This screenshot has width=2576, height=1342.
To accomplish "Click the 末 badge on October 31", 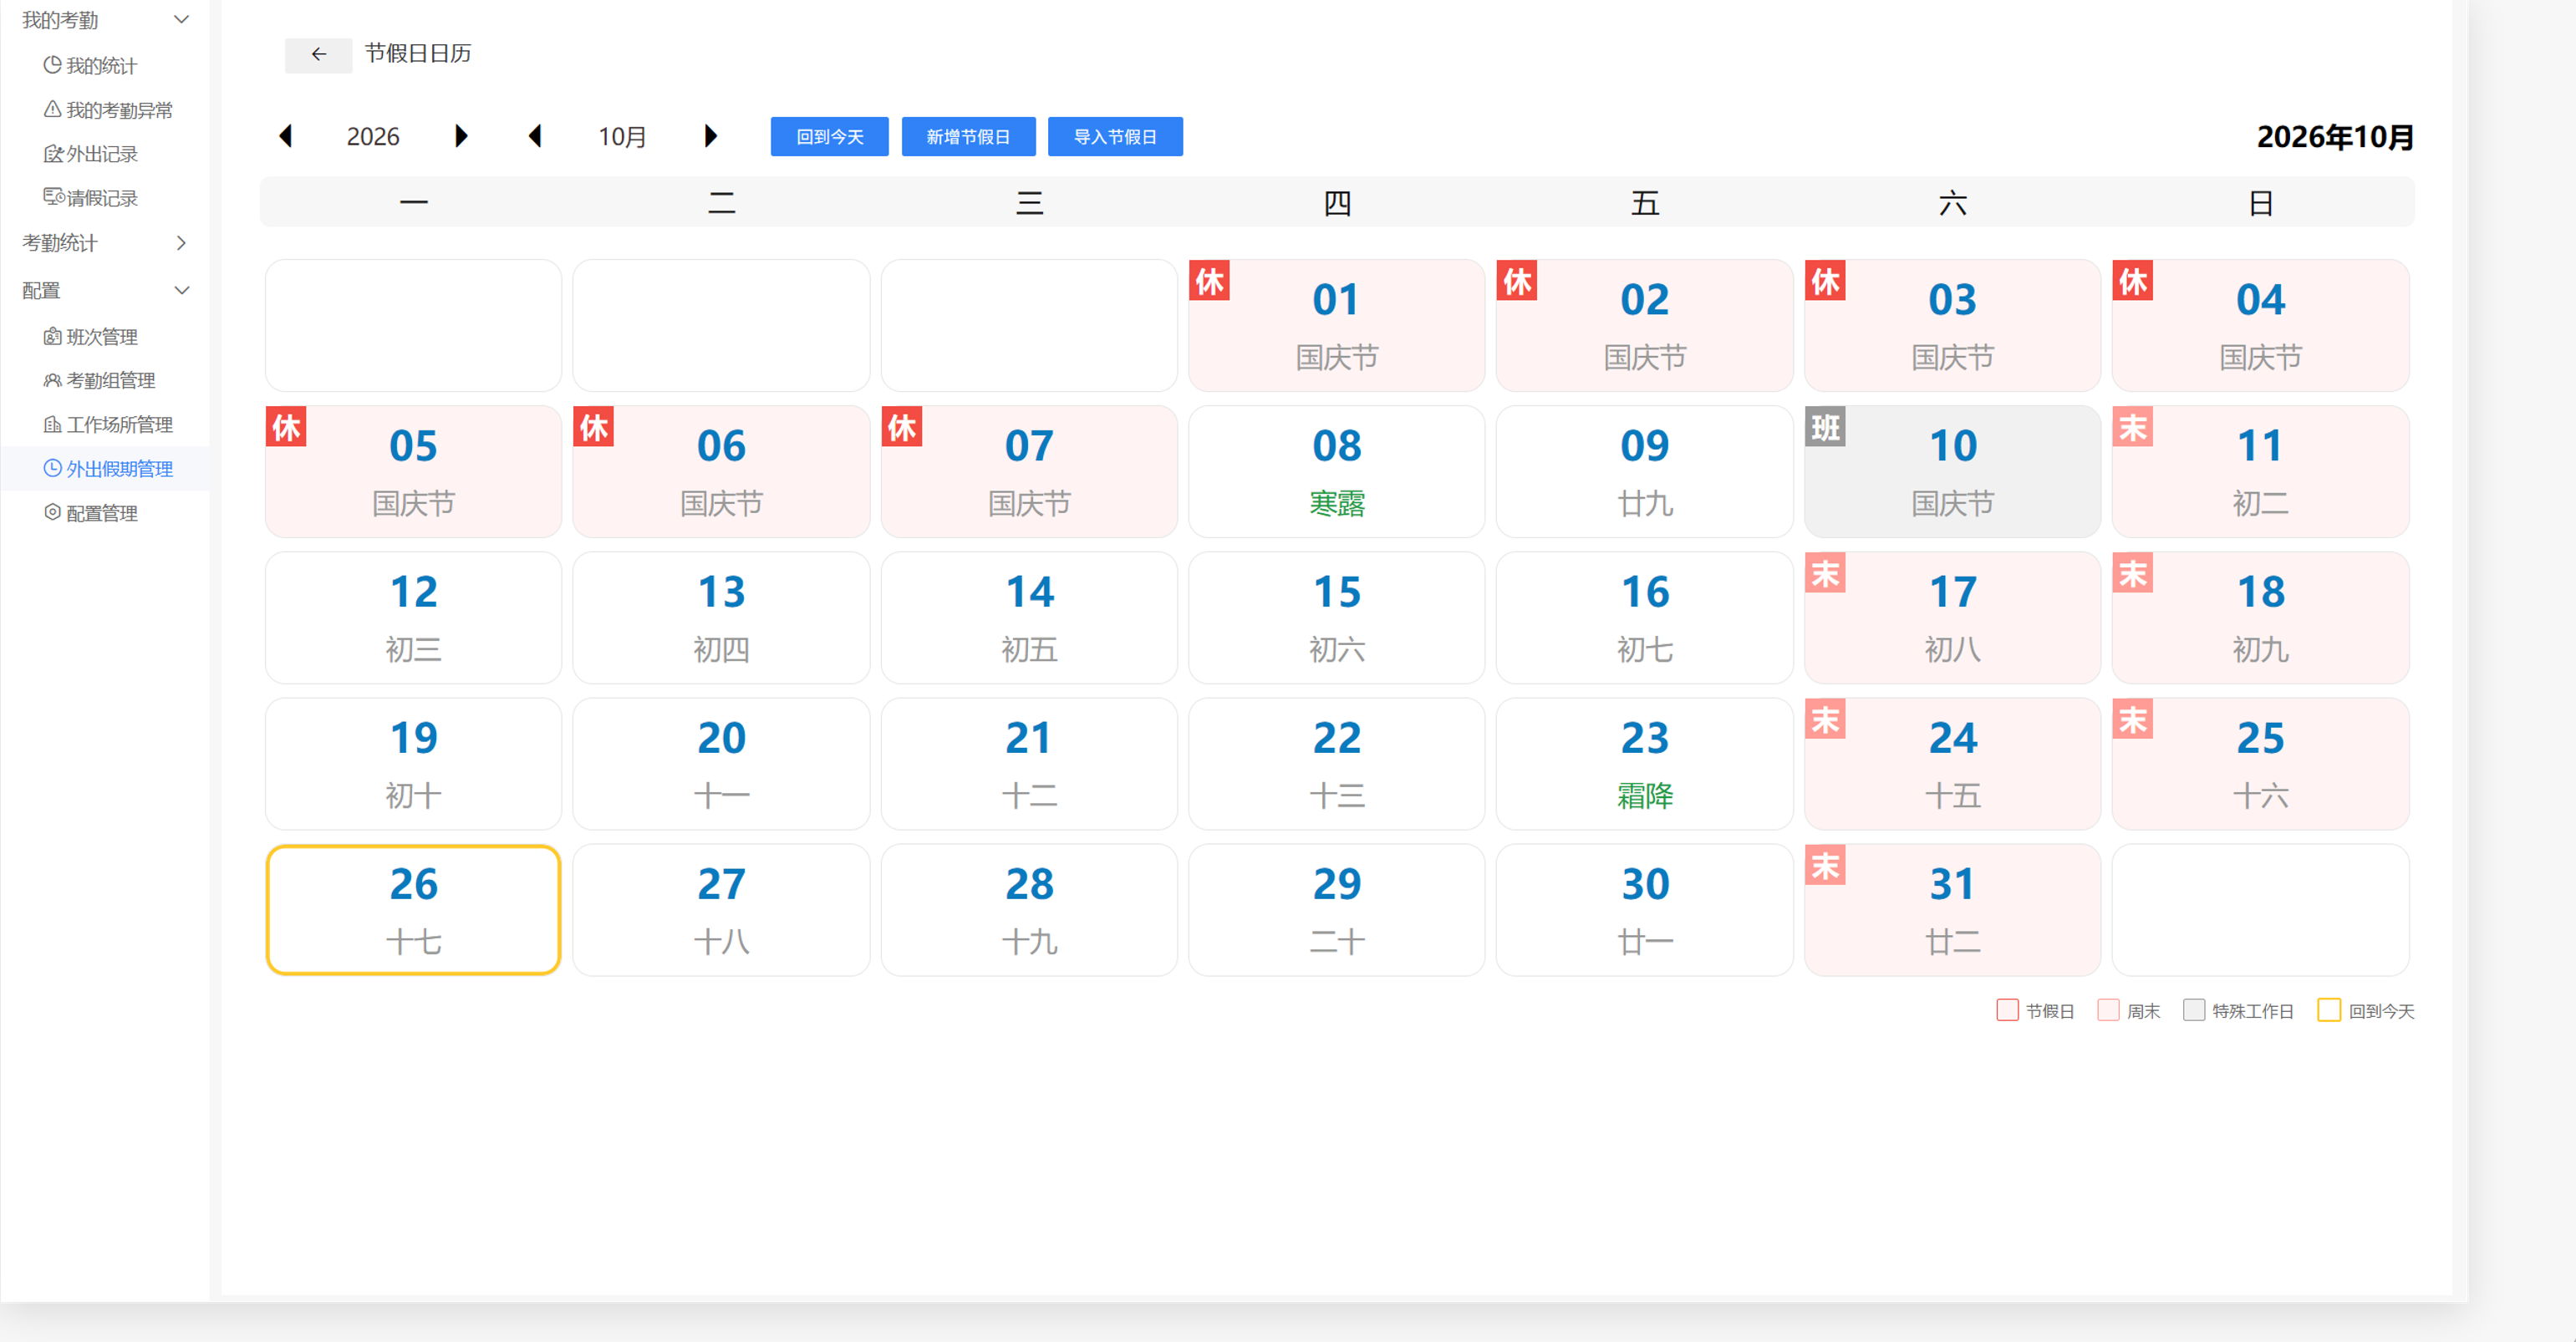I will click(x=1825, y=865).
